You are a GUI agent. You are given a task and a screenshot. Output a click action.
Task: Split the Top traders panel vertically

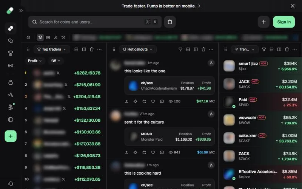pyautogui.click(x=84, y=50)
